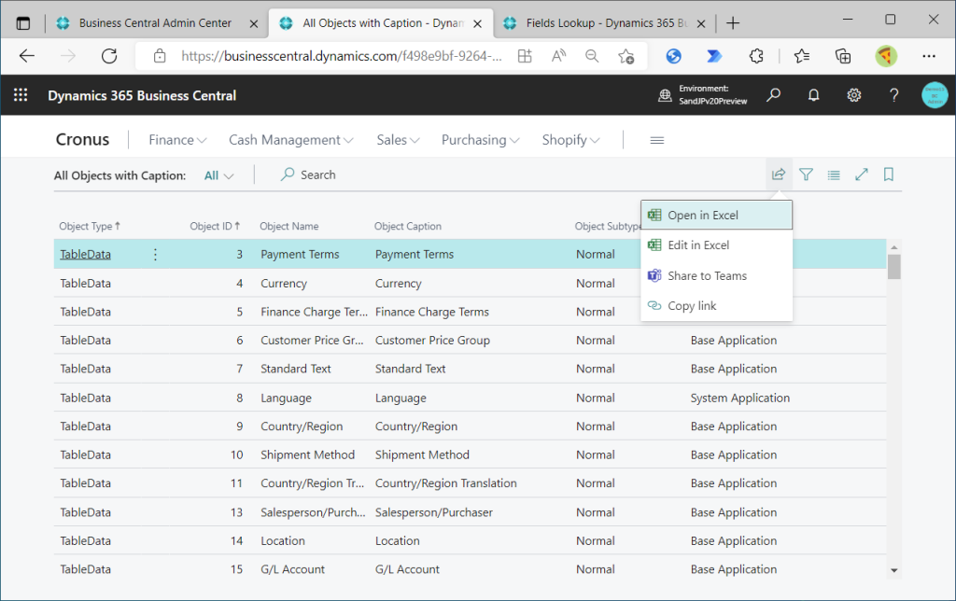Image resolution: width=956 pixels, height=601 pixels.
Task: Expand the Finance menu
Action: coord(177,140)
